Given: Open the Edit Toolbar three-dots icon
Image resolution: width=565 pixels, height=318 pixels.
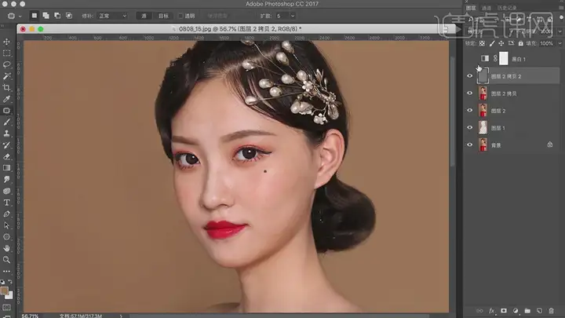Looking at the screenshot, I should tap(6, 271).
